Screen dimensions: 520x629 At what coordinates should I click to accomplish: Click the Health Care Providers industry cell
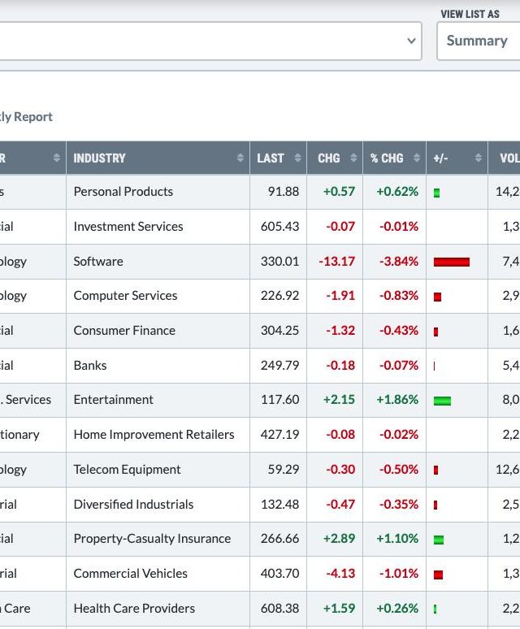[x=134, y=609]
